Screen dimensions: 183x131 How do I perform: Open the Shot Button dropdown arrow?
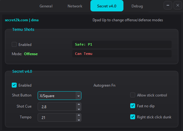pos(78,96)
